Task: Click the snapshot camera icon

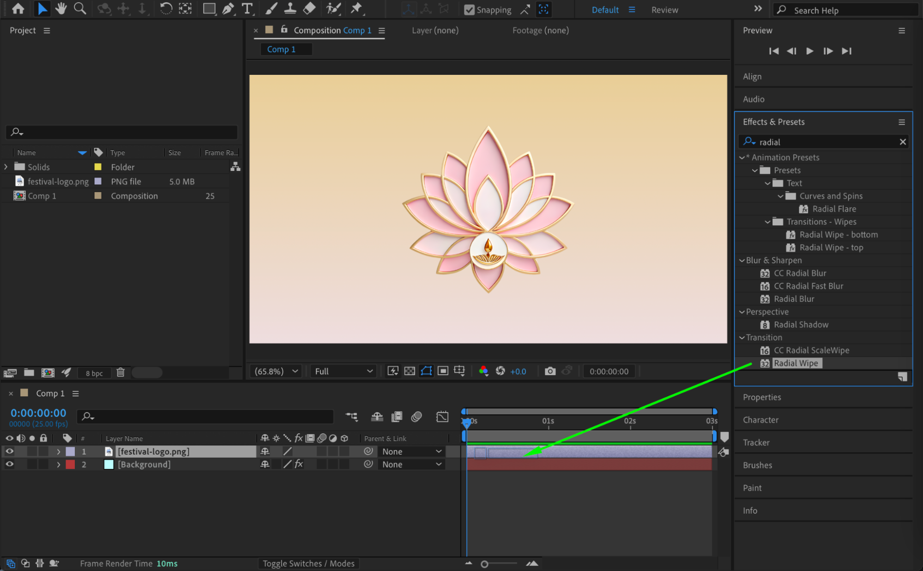Action: tap(549, 371)
